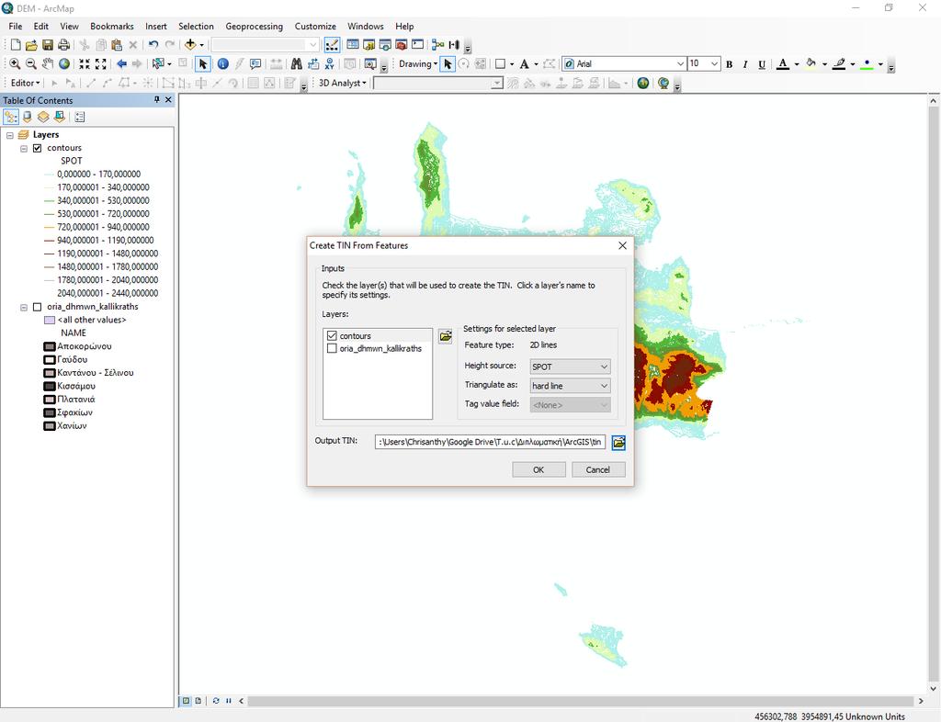941x722 pixels.
Task: Switch TOC to List By Source
Action: 27,117
